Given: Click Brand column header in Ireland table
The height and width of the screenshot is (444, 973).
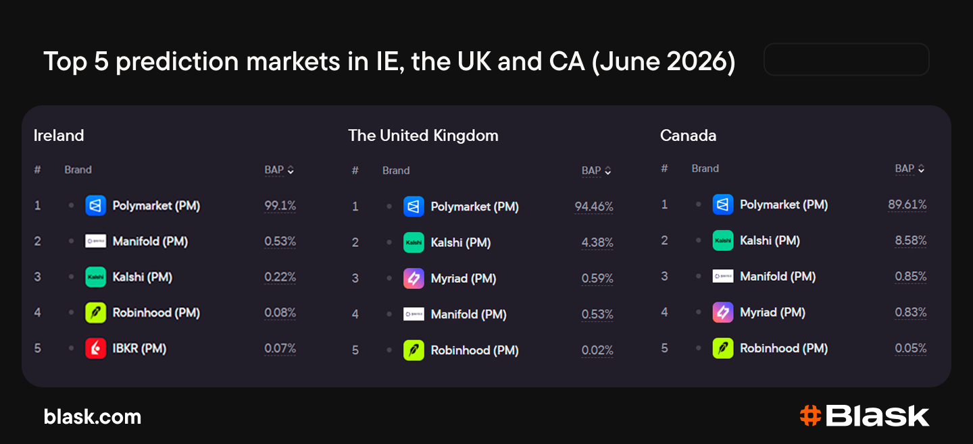Looking at the screenshot, I should [x=78, y=170].
